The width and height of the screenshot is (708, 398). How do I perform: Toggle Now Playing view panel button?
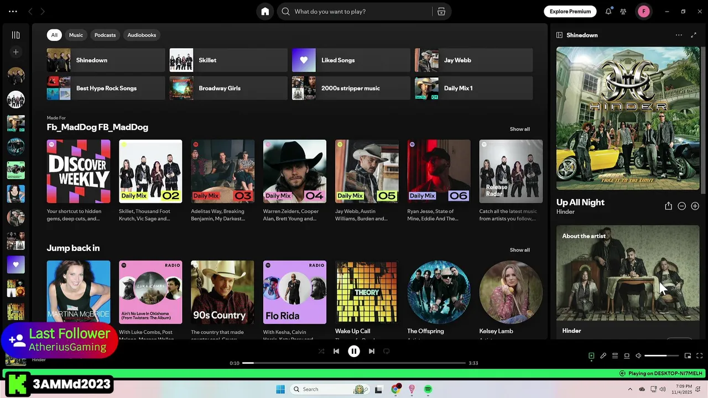(x=591, y=356)
